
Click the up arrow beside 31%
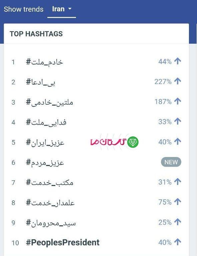tap(178, 182)
